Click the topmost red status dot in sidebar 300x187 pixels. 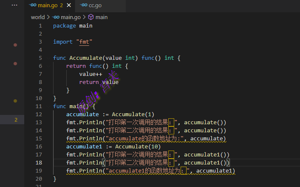[x=15, y=45]
